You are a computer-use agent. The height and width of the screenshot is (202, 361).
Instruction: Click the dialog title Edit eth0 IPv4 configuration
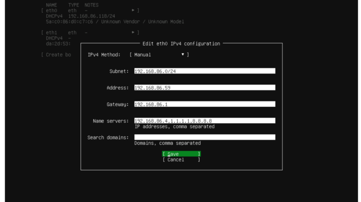(181, 44)
